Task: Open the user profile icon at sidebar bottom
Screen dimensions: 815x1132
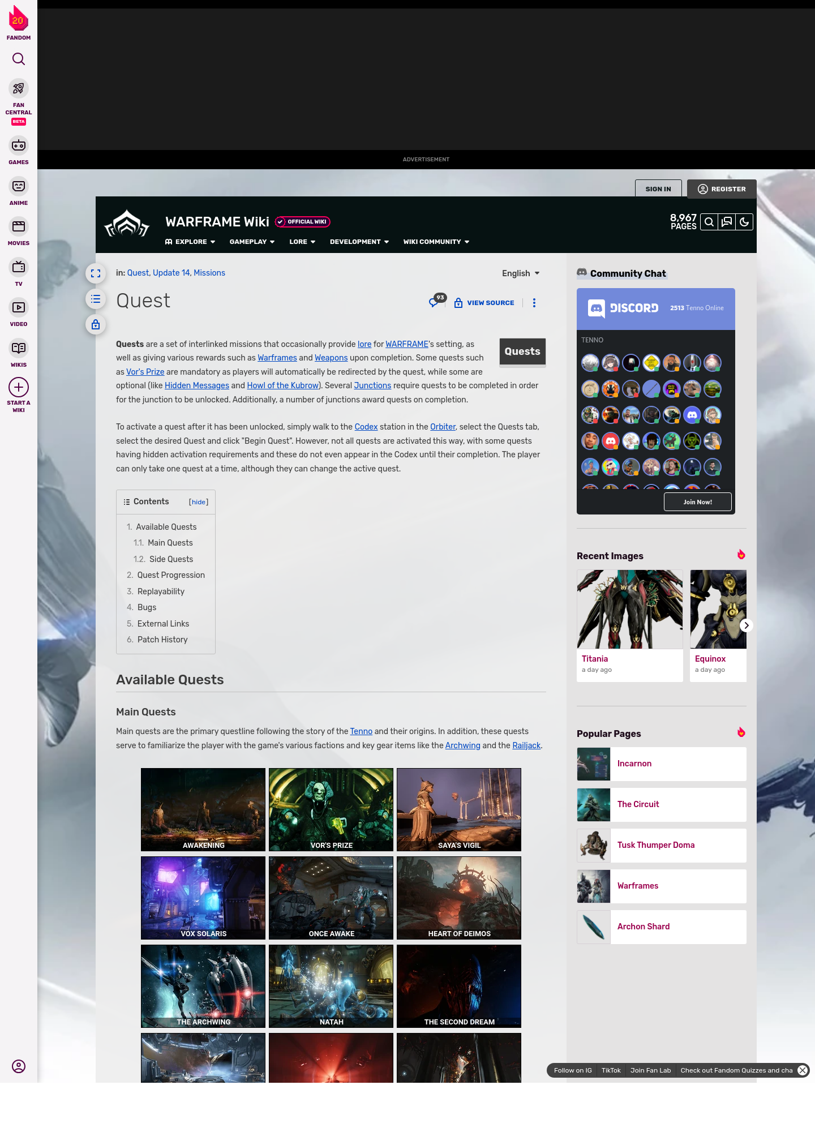Action: [x=19, y=1066]
